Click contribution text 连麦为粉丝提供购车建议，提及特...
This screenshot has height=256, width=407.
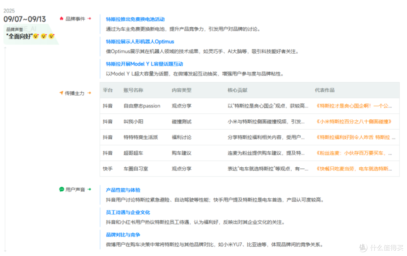266,153
